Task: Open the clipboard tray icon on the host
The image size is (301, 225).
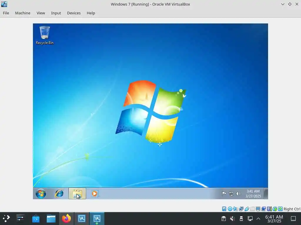Action: (x=223, y=219)
